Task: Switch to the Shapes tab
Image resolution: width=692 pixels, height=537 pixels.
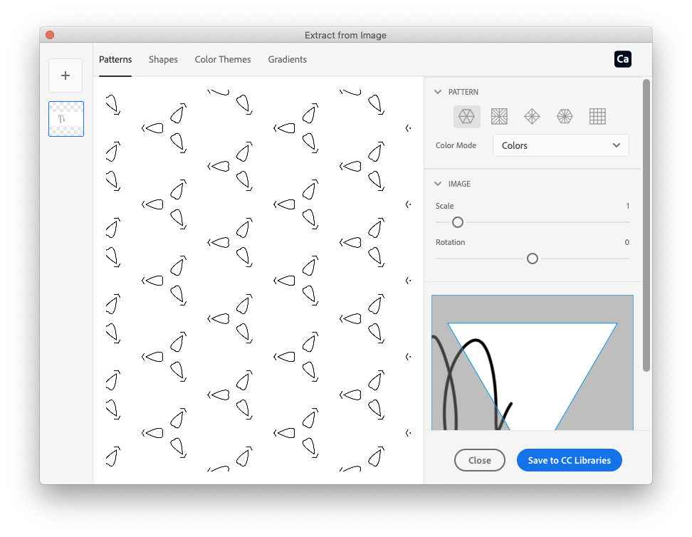Action: tap(163, 60)
